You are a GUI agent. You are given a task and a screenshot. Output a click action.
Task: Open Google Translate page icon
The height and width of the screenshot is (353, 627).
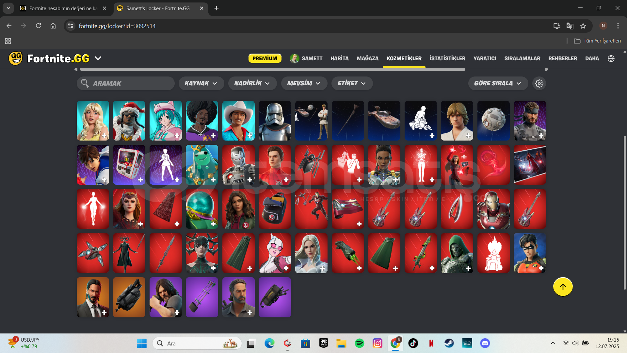pyautogui.click(x=570, y=26)
